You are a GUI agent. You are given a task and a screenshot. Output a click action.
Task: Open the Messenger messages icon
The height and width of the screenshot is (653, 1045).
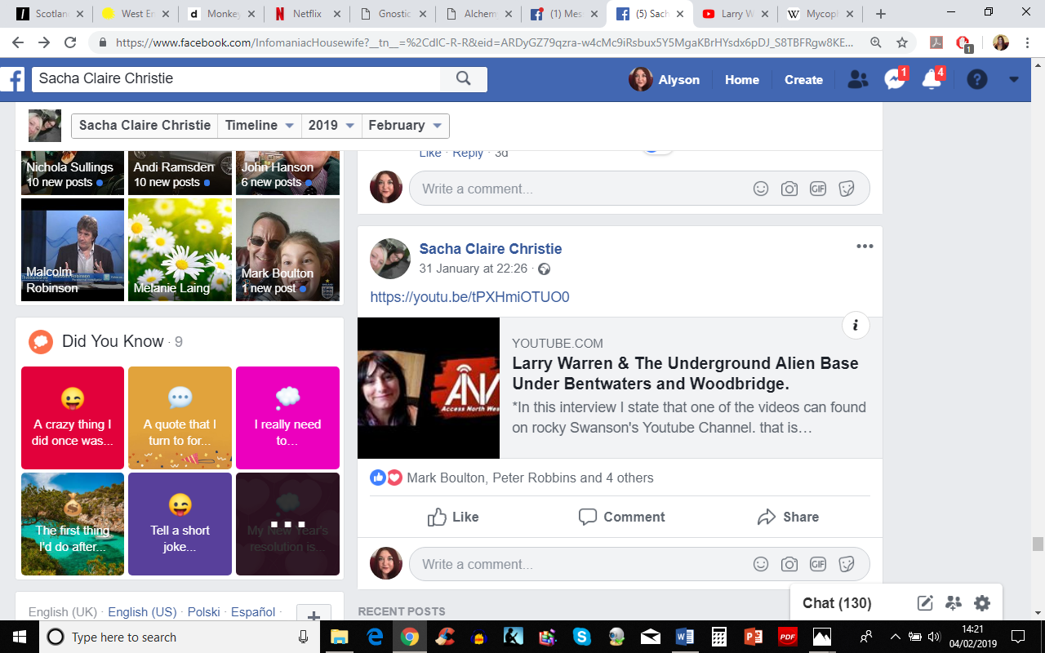[895, 79]
